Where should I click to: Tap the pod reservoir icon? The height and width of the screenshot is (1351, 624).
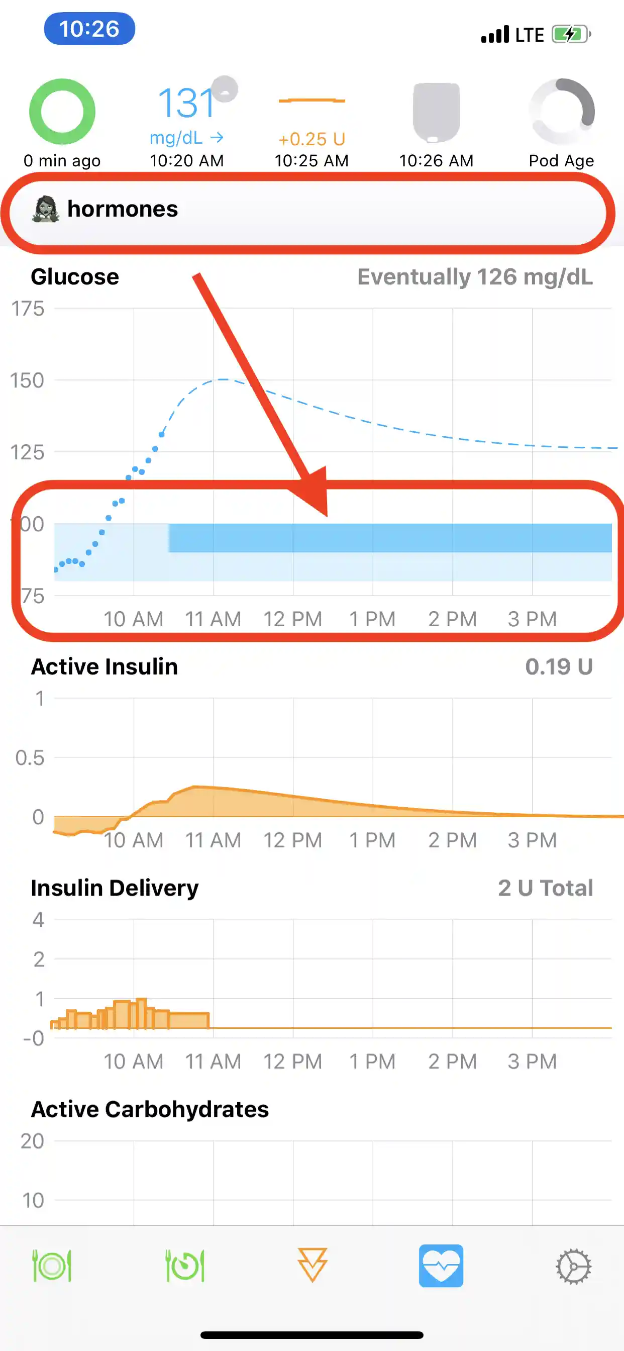[436, 112]
